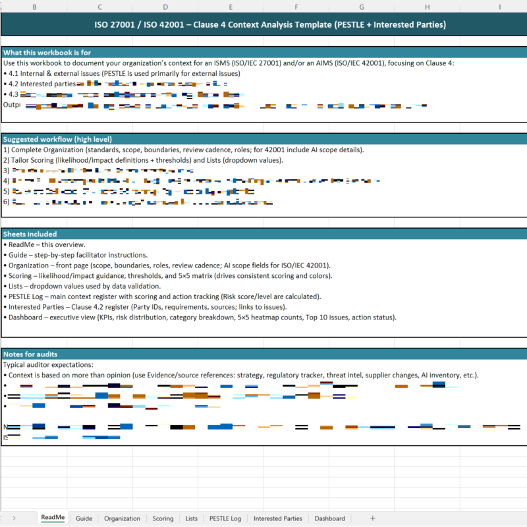Screen dimensions: 527x527
Task: Select column E header
Action: 230,7
